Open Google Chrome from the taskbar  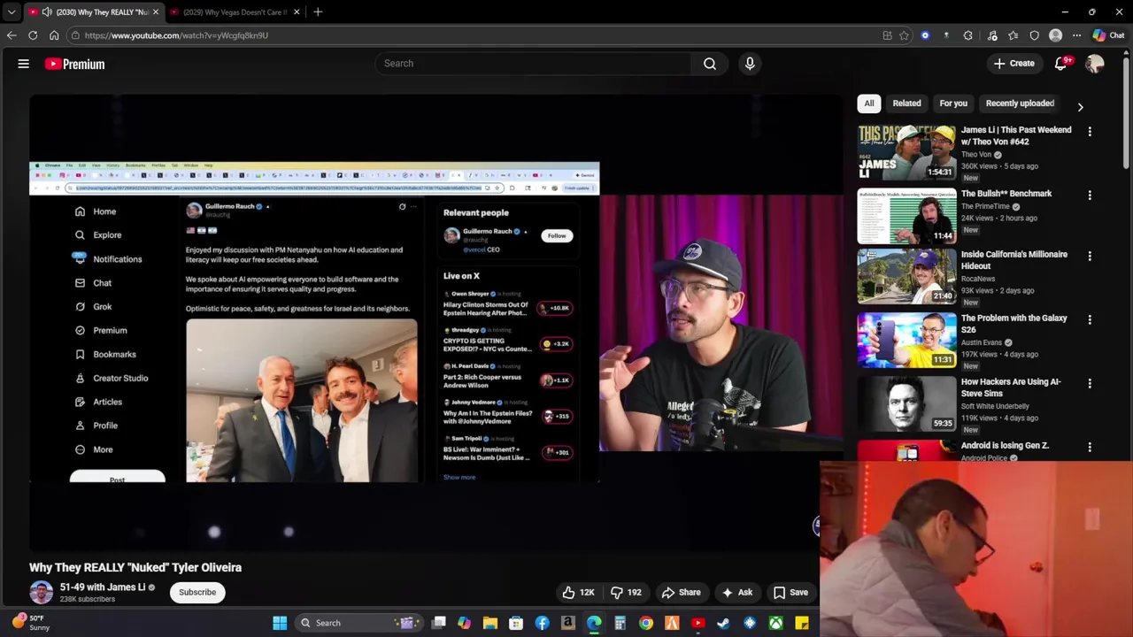coord(646,623)
